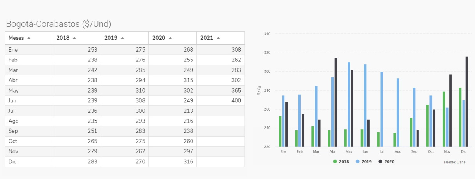Click the sort arrow beside 2019 header
This screenshot has height=179, width=475.
[122, 38]
